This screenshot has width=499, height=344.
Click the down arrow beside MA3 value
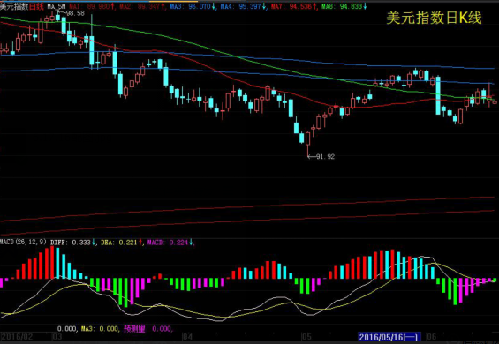tap(213, 6)
